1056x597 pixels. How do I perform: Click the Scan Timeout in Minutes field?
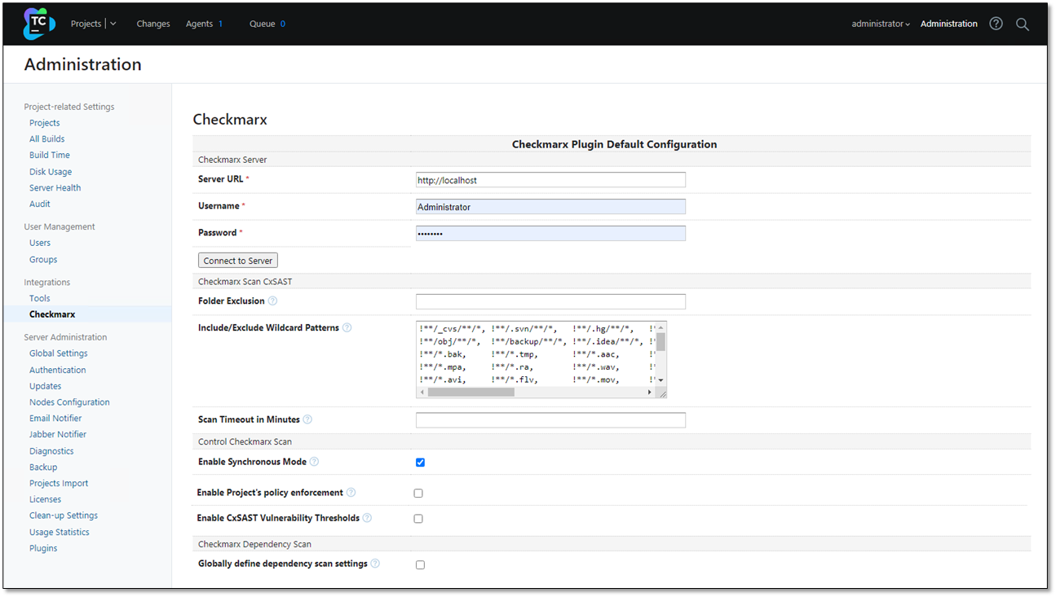[550, 420]
